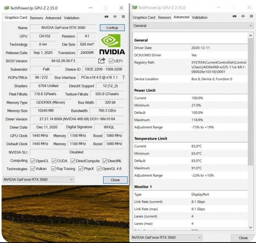This screenshot has height=243, width=256.
Task: Switch to Validation tab in left window
Action: (x=71, y=18)
